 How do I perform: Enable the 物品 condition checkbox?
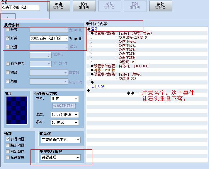click(8, 72)
